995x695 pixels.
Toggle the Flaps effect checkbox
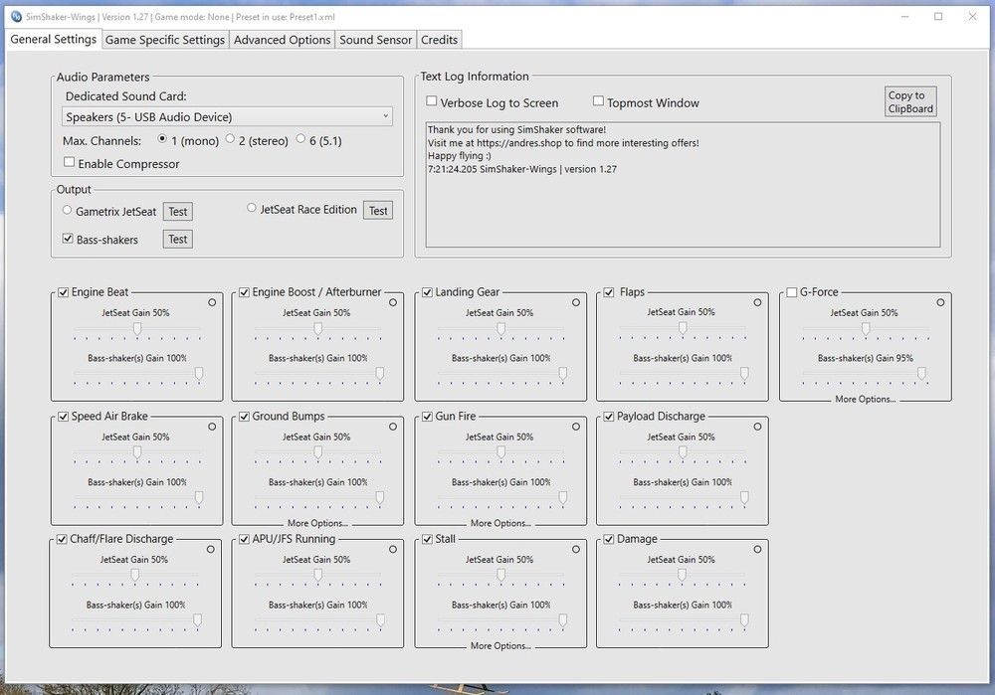click(x=609, y=292)
